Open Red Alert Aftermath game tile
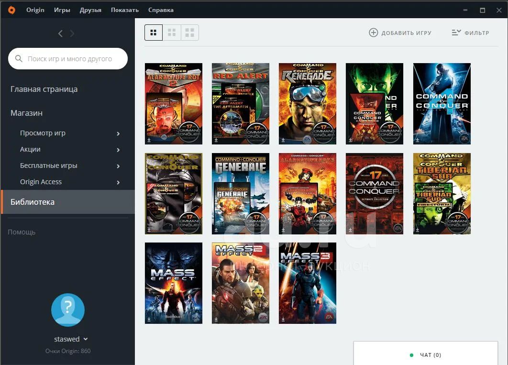The width and height of the screenshot is (508, 365). tap(241, 104)
